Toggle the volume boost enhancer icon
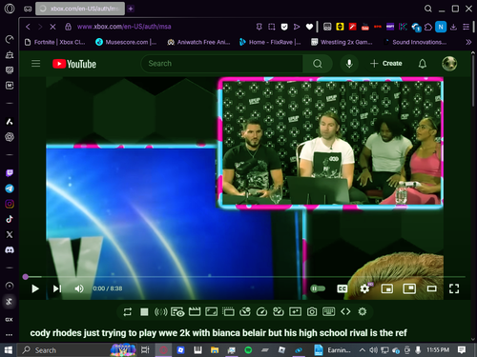Viewport: 477px width, 357px height. (160, 311)
